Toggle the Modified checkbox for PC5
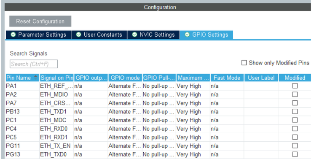This screenshot has height=159, width=314. tap(295, 137)
